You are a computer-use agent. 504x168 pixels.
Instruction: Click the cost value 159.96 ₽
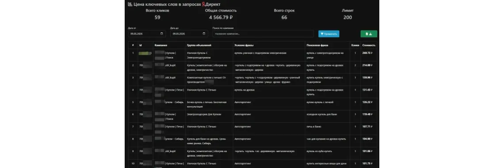367,77
